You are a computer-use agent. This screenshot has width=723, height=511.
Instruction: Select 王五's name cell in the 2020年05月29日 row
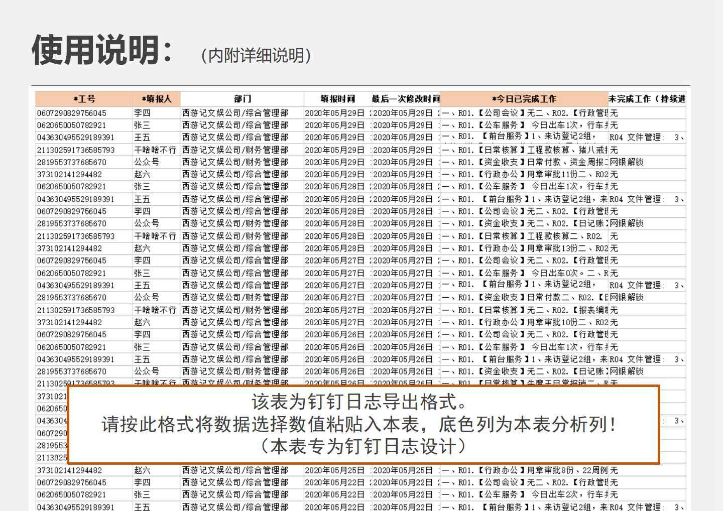click(x=156, y=137)
